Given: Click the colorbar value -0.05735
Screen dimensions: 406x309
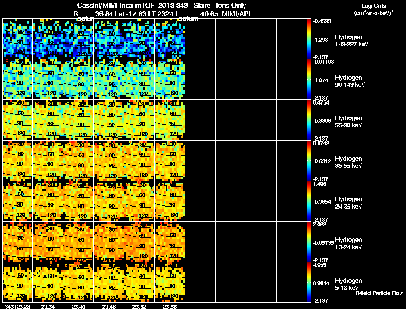Looking at the screenshot, I should coord(323,243).
